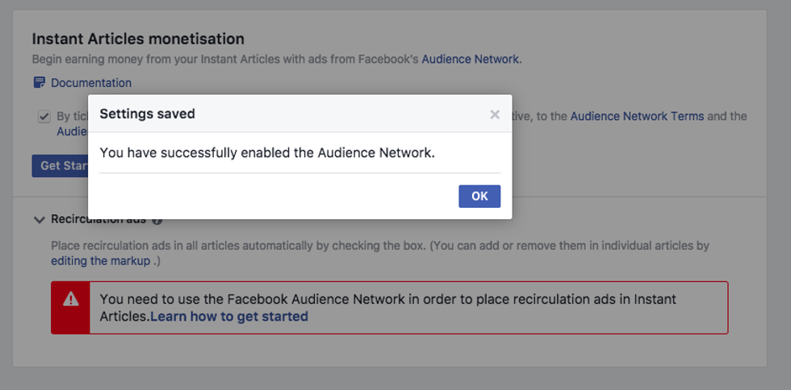Open the editing the markup link
The image size is (791, 390).
100,260
